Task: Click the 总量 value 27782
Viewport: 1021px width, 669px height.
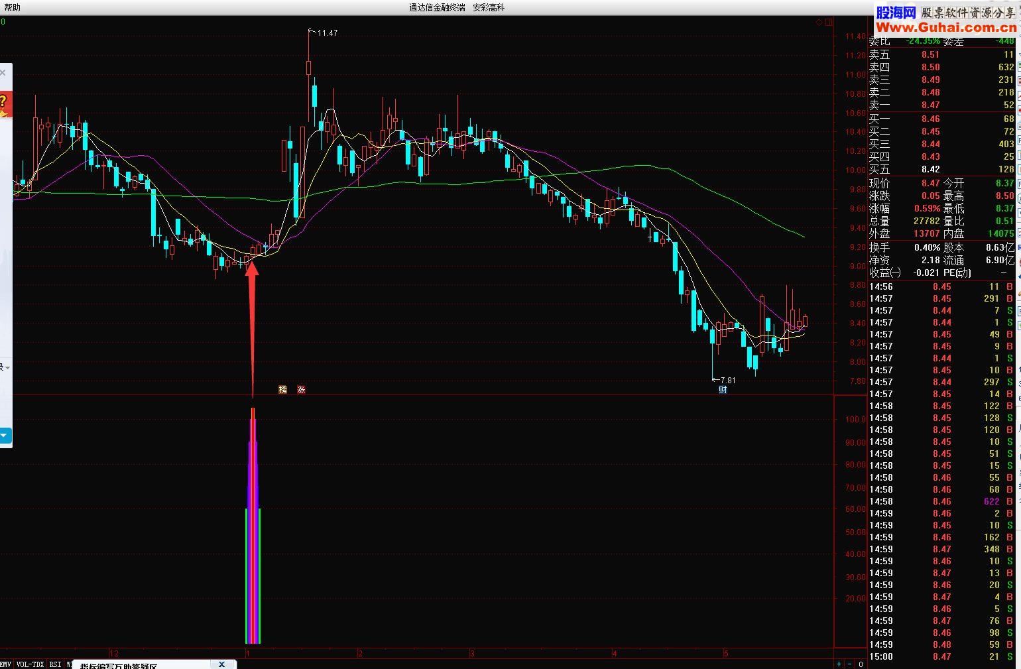Action: (926, 221)
